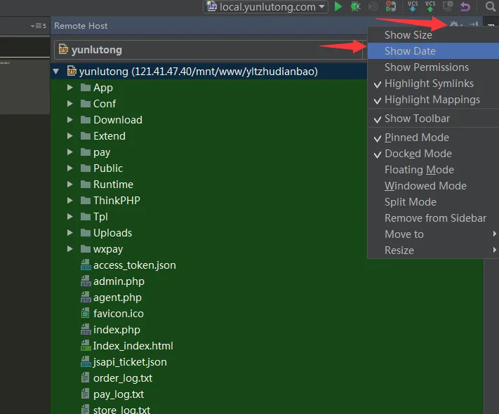Click the SFTP server icon on root node
The width and height of the screenshot is (499, 414).
point(72,71)
